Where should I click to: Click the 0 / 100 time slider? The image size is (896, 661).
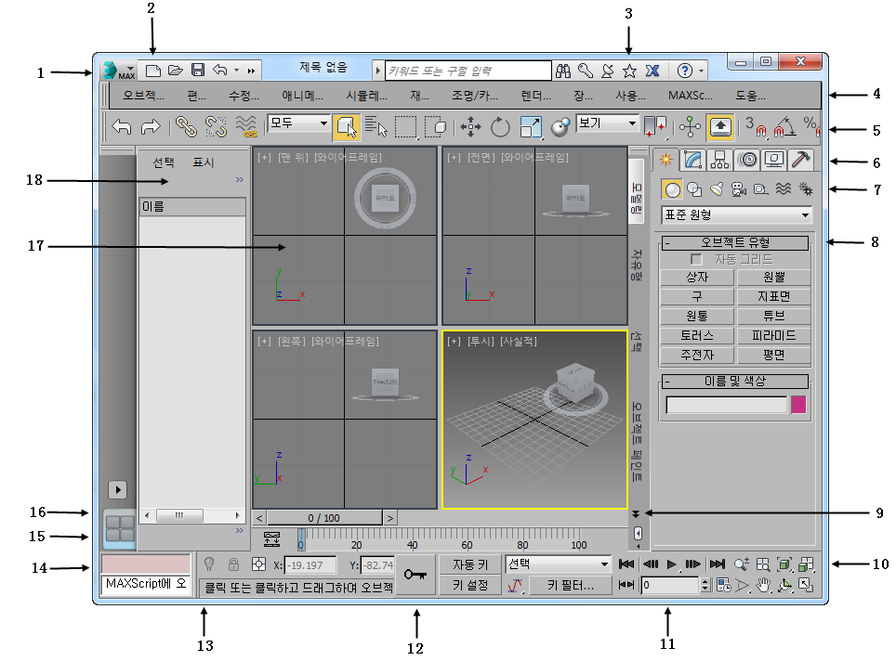324,518
